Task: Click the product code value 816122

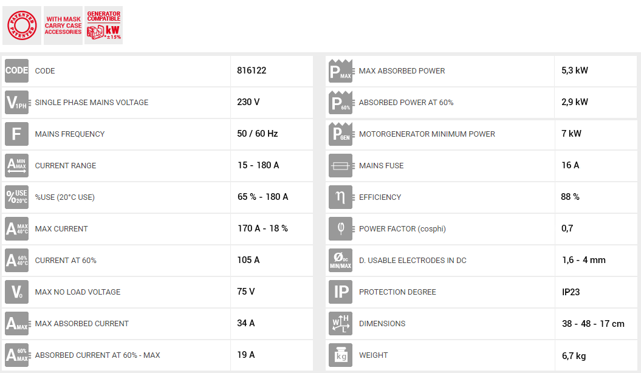Action: tap(252, 70)
